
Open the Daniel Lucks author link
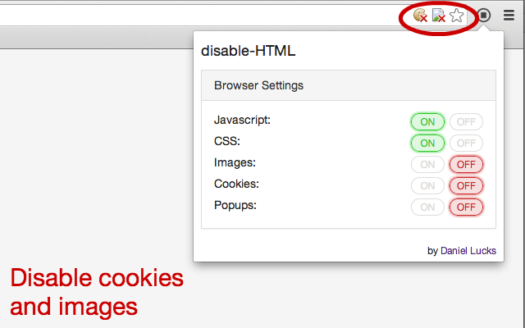pos(468,251)
